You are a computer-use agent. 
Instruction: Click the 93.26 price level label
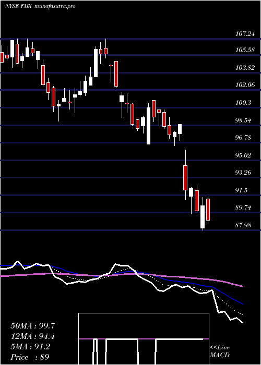pyautogui.click(x=244, y=173)
